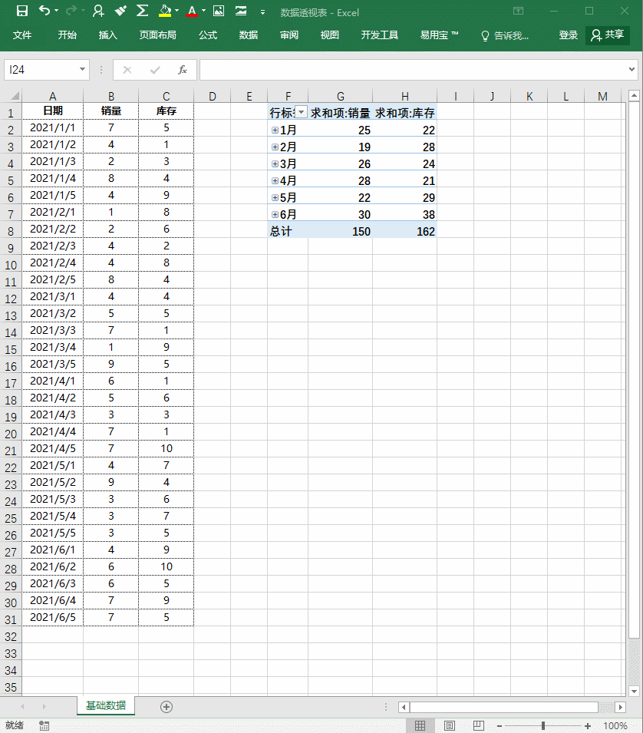Click the Redo arrow icon
The width and height of the screenshot is (643, 733).
pyautogui.click(x=71, y=10)
